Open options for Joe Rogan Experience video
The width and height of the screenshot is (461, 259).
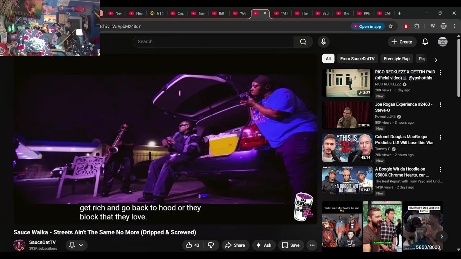440,105
